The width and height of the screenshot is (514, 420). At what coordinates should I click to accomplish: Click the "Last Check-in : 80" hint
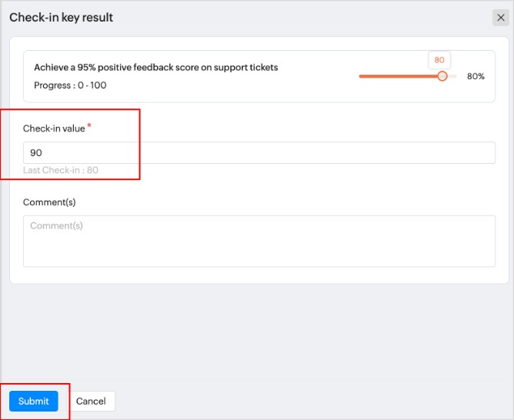pyautogui.click(x=61, y=170)
